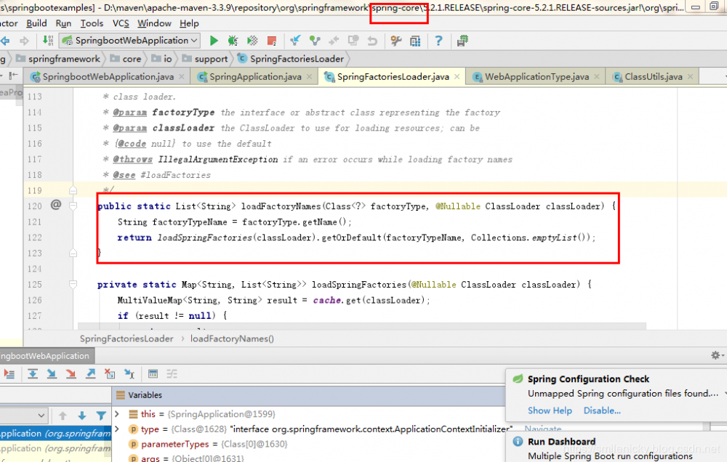
Task: Close the WebApplicationType.java tab
Action: click(597, 77)
